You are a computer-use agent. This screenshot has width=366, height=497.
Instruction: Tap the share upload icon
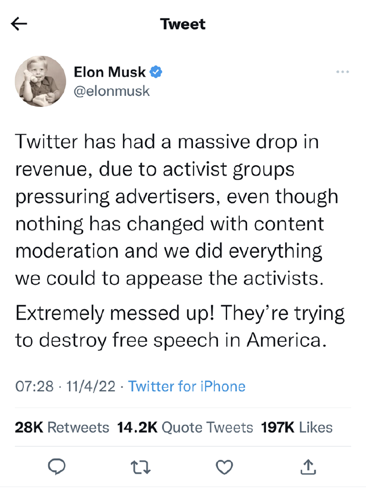[309, 466]
